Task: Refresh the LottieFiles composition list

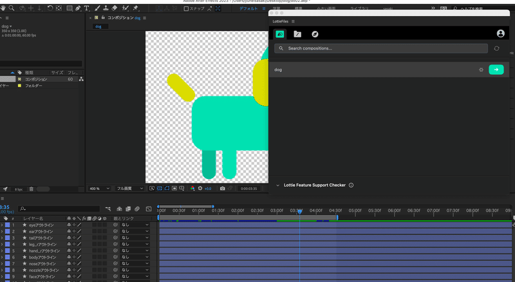Action: (x=496, y=48)
